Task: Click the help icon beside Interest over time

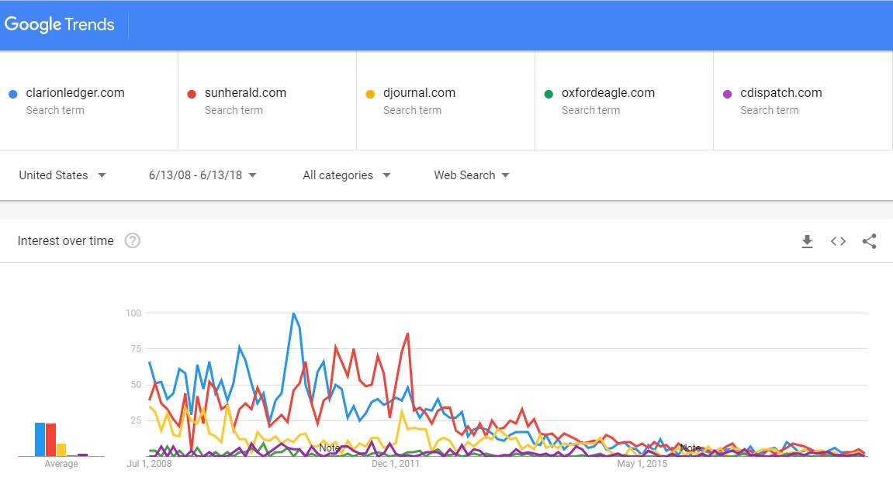Action: pos(133,240)
